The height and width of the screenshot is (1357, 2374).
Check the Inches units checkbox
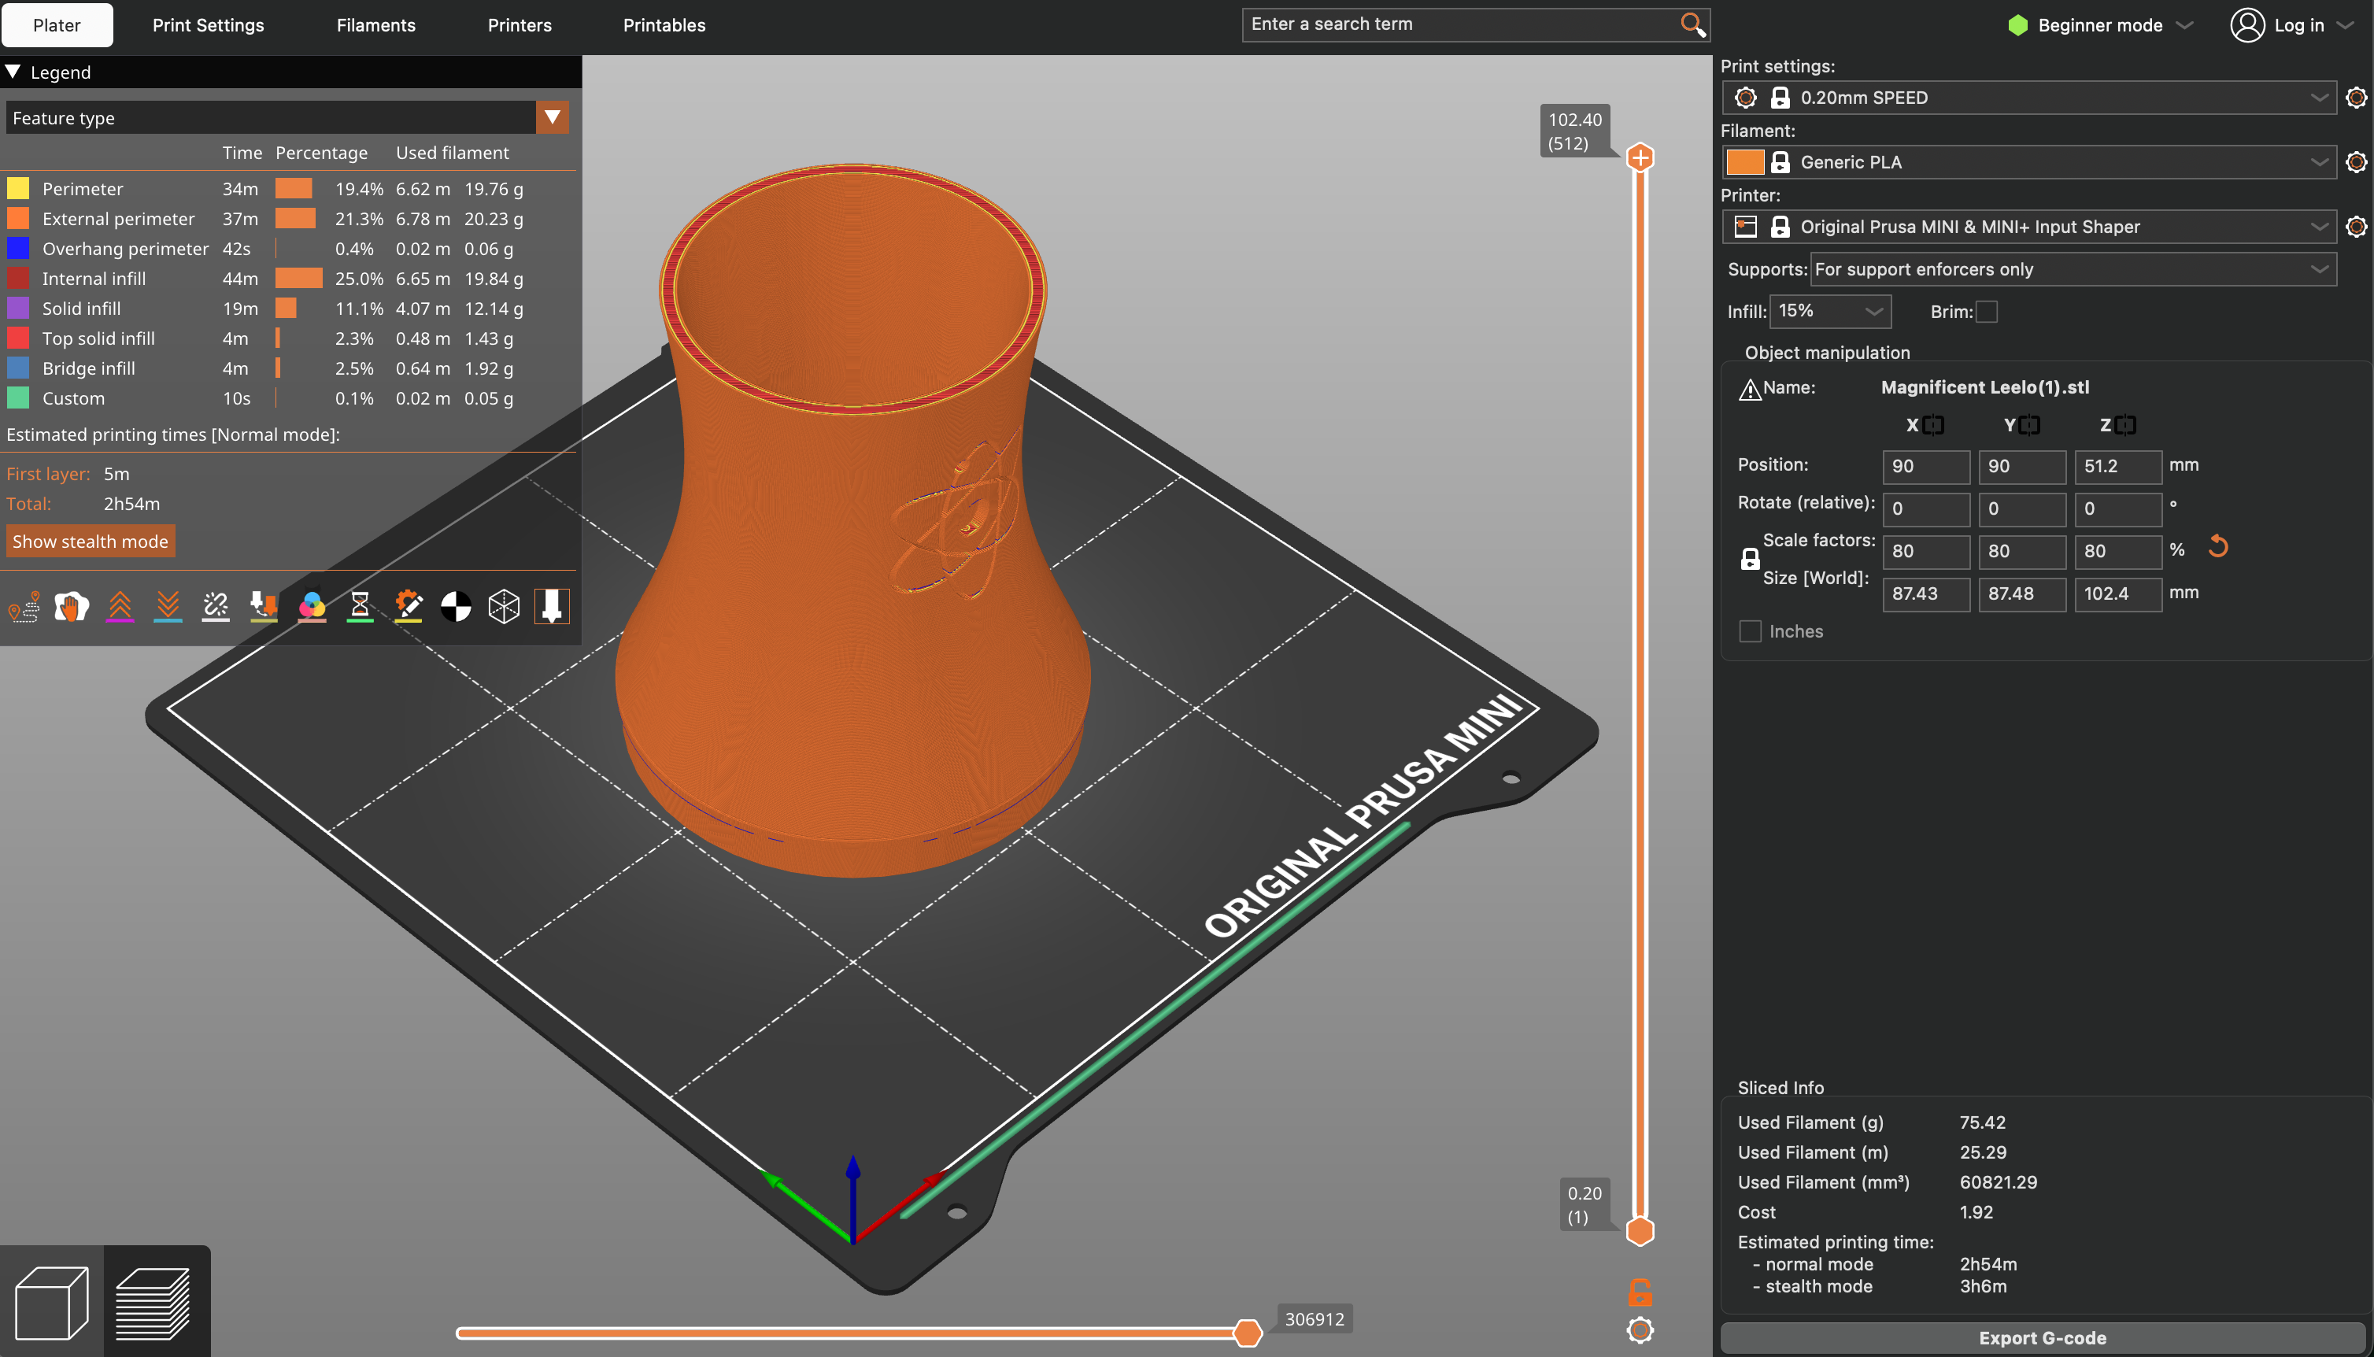(1751, 632)
